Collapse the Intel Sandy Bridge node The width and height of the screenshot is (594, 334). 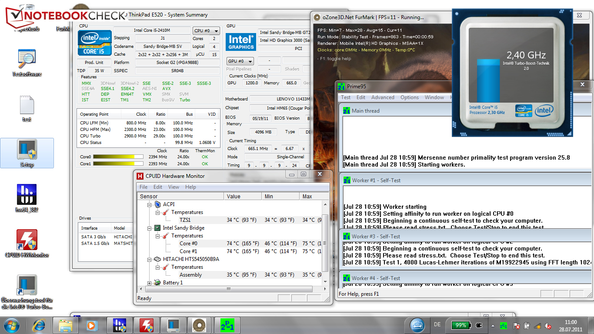tap(150, 228)
